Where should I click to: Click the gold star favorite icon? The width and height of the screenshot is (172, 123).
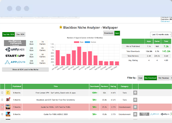point(61,27)
